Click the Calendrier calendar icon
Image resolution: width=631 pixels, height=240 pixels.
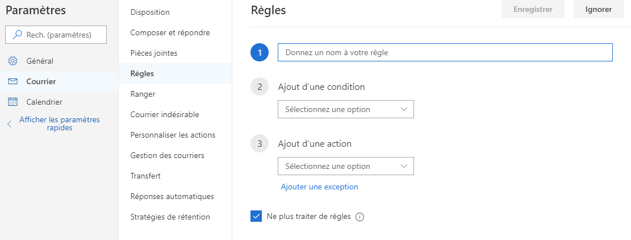point(12,102)
